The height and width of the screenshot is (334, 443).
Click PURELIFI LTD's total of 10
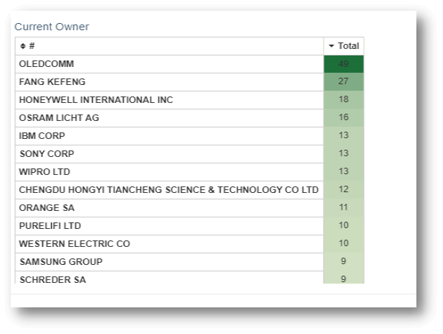click(x=344, y=226)
